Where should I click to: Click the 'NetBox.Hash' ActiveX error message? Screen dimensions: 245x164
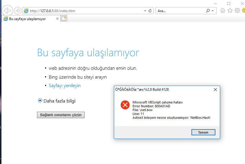[172, 118]
